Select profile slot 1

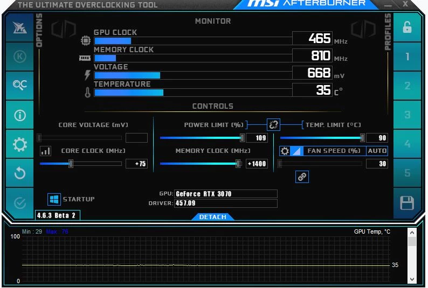(407, 57)
